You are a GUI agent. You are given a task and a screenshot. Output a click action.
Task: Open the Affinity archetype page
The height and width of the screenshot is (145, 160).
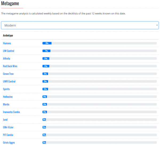[7, 58]
